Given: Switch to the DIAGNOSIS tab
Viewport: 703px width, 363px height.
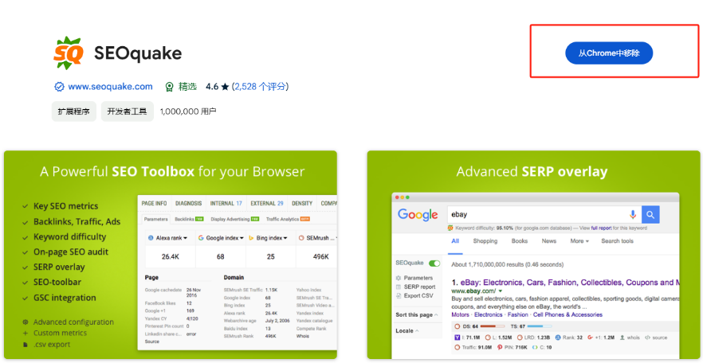Looking at the screenshot, I should [188, 203].
